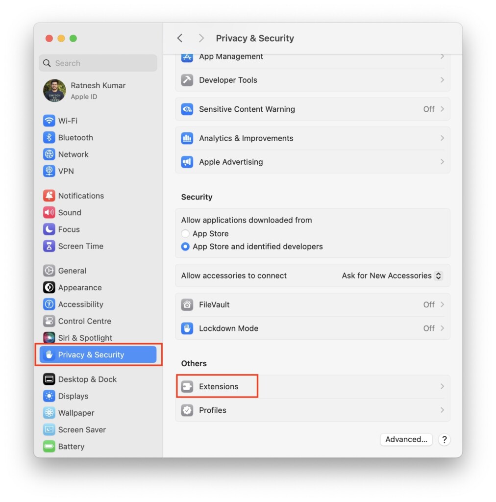The height and width of the screenshot is (502, 496).
Task: Go forward with the right arrow
Action: (201, 38)
